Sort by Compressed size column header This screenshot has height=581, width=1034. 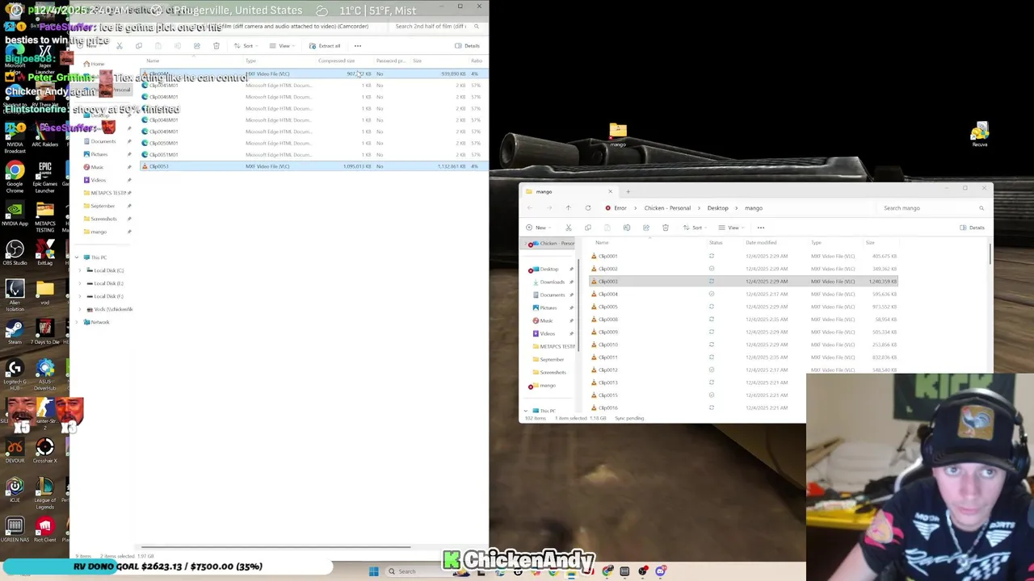click(x=336, y=61)
